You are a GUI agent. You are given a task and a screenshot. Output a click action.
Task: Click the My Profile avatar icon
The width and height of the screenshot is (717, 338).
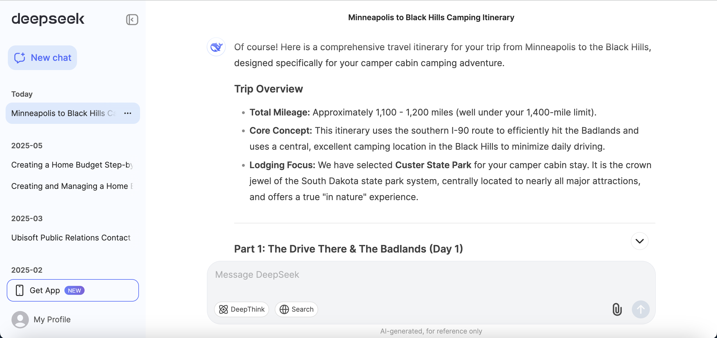point(20,320)
